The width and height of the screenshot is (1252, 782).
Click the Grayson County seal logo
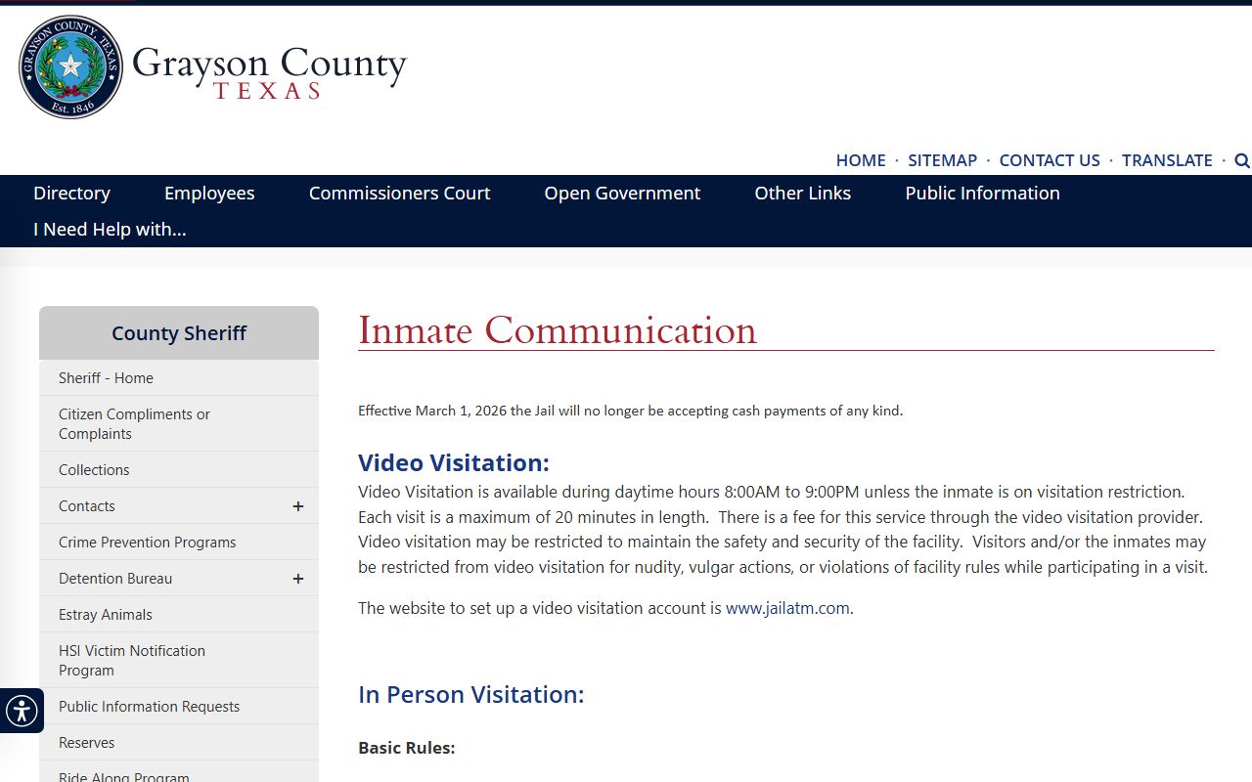[71, 67]
